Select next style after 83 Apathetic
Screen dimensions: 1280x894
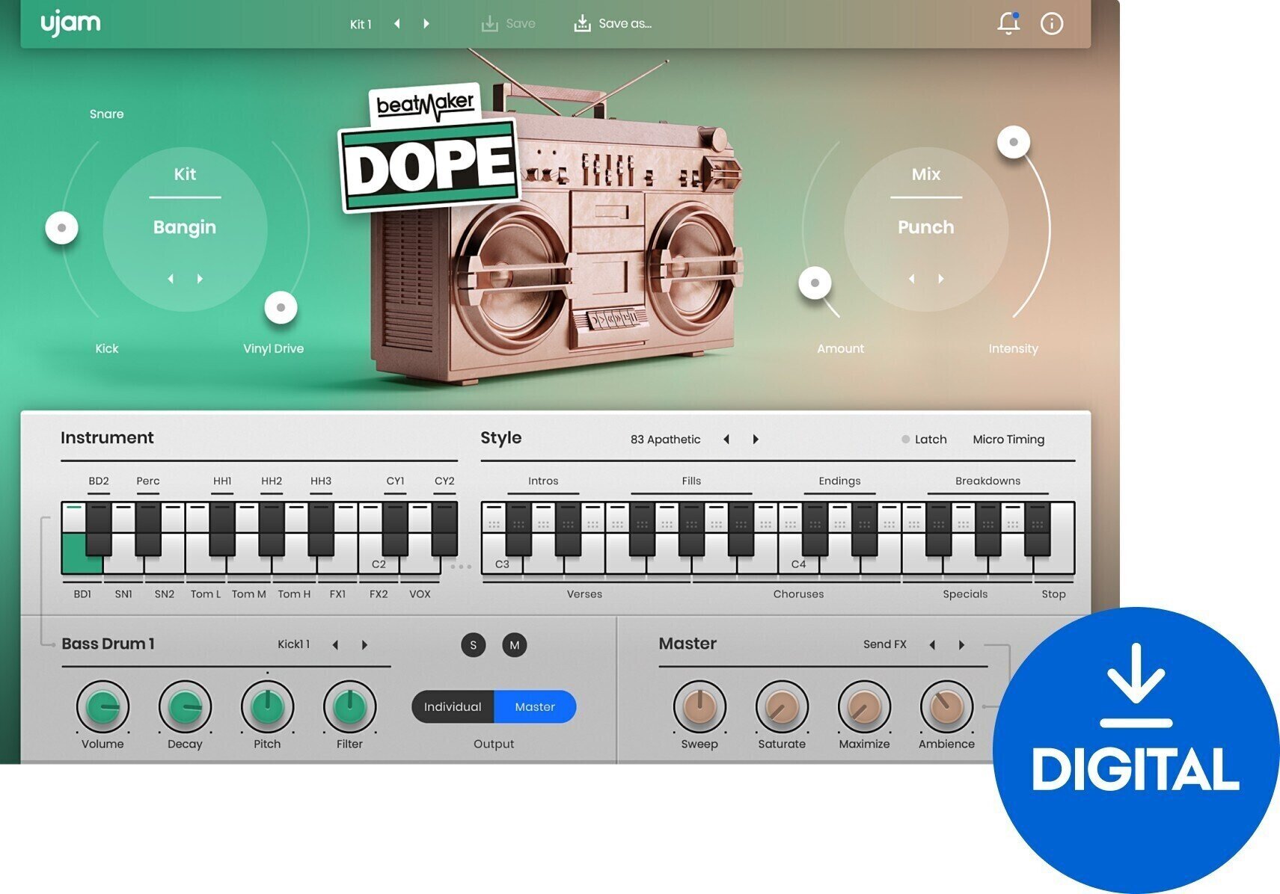click(756, 440)
